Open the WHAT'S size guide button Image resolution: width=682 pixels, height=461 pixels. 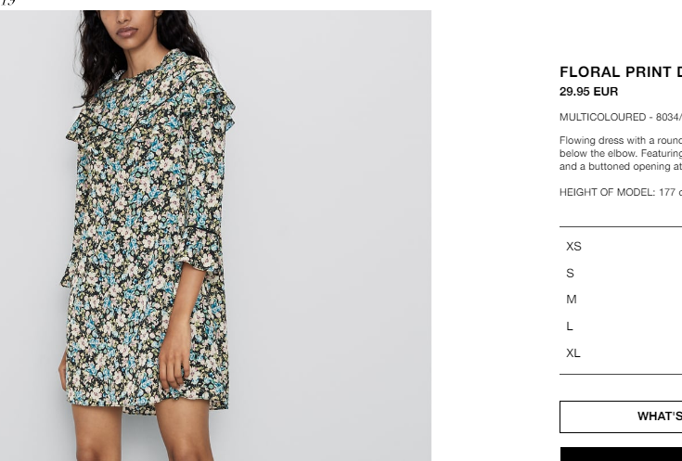tap(621, 416)
